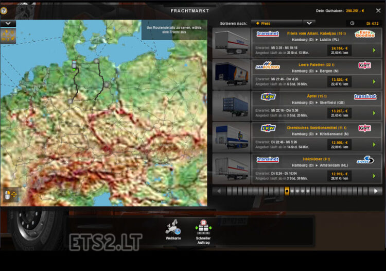Click Hamburg (D) ► Sheffield (GB) route
This screenshot has height=271, width=386.
click(318, 103)
